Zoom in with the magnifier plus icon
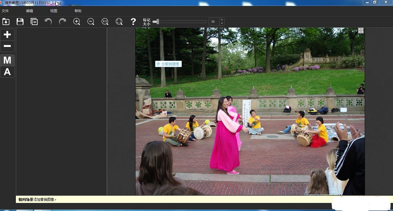This screenshot has height=211, width=393. click(x=77, y=22)
